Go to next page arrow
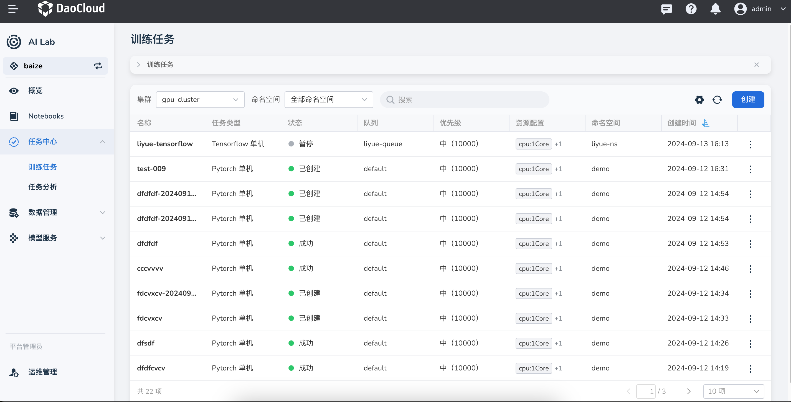The height and width of the screenshot is (402, 791). click(689, 391)
